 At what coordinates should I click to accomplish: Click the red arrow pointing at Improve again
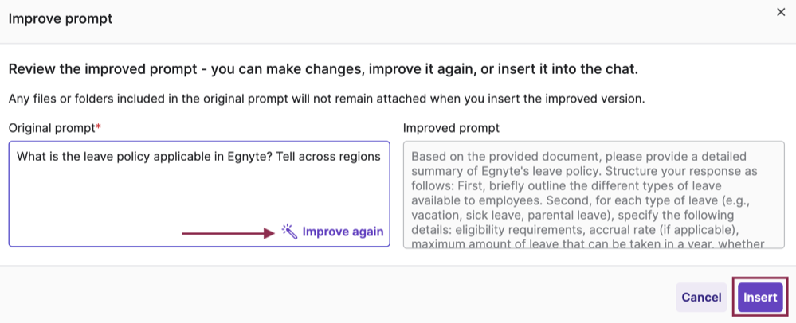tap(228, 233)
